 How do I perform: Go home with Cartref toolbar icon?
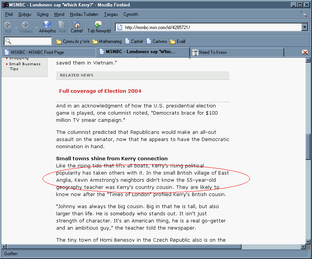(x=76, y=25)
